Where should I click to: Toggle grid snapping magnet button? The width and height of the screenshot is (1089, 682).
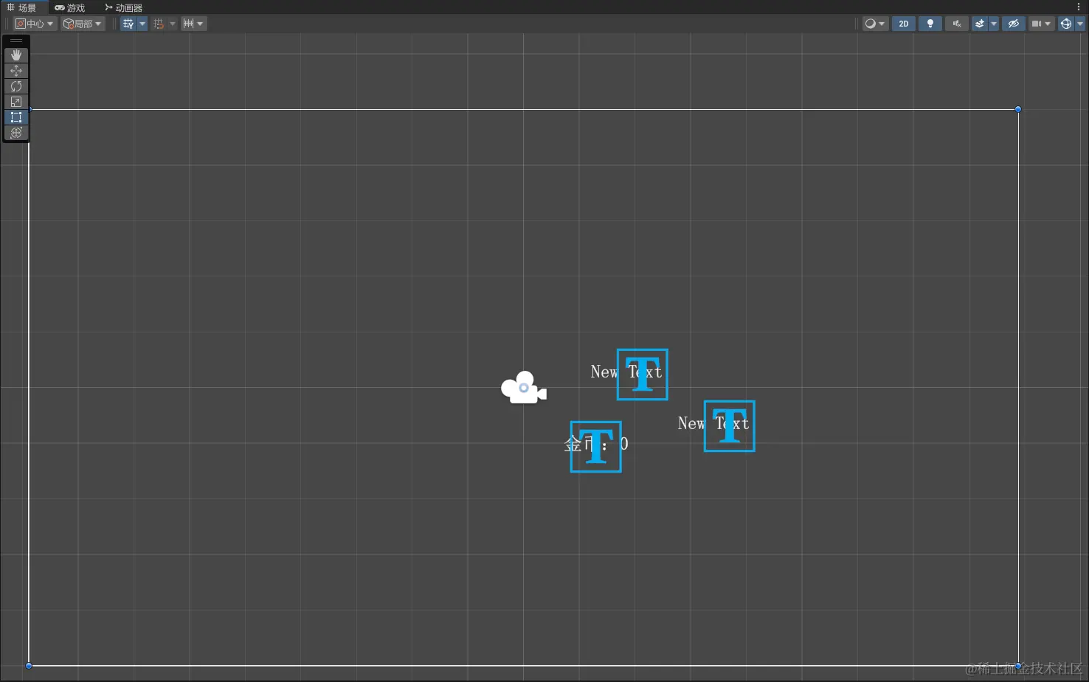click(x=159, y=24)
